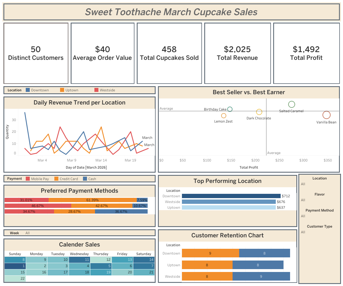Select the Dark Chocolate circle mark
Image resolution: width=343 pixels, height=286 pixels.
[259, 112]
